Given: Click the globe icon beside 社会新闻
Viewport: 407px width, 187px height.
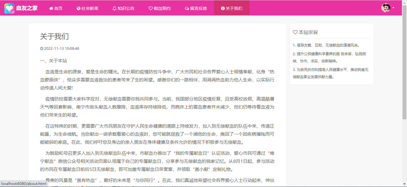Looking at the screenshot, I should click(x=78, y=8).
